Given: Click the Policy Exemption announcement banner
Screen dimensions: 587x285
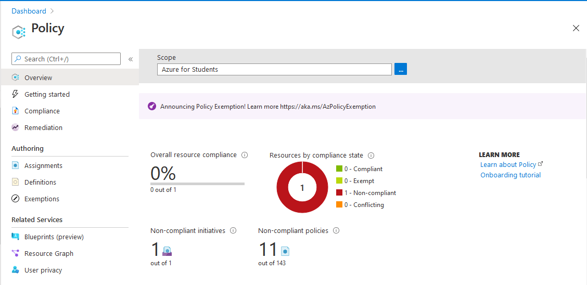Looking at the screenshot, I should 363,106.
